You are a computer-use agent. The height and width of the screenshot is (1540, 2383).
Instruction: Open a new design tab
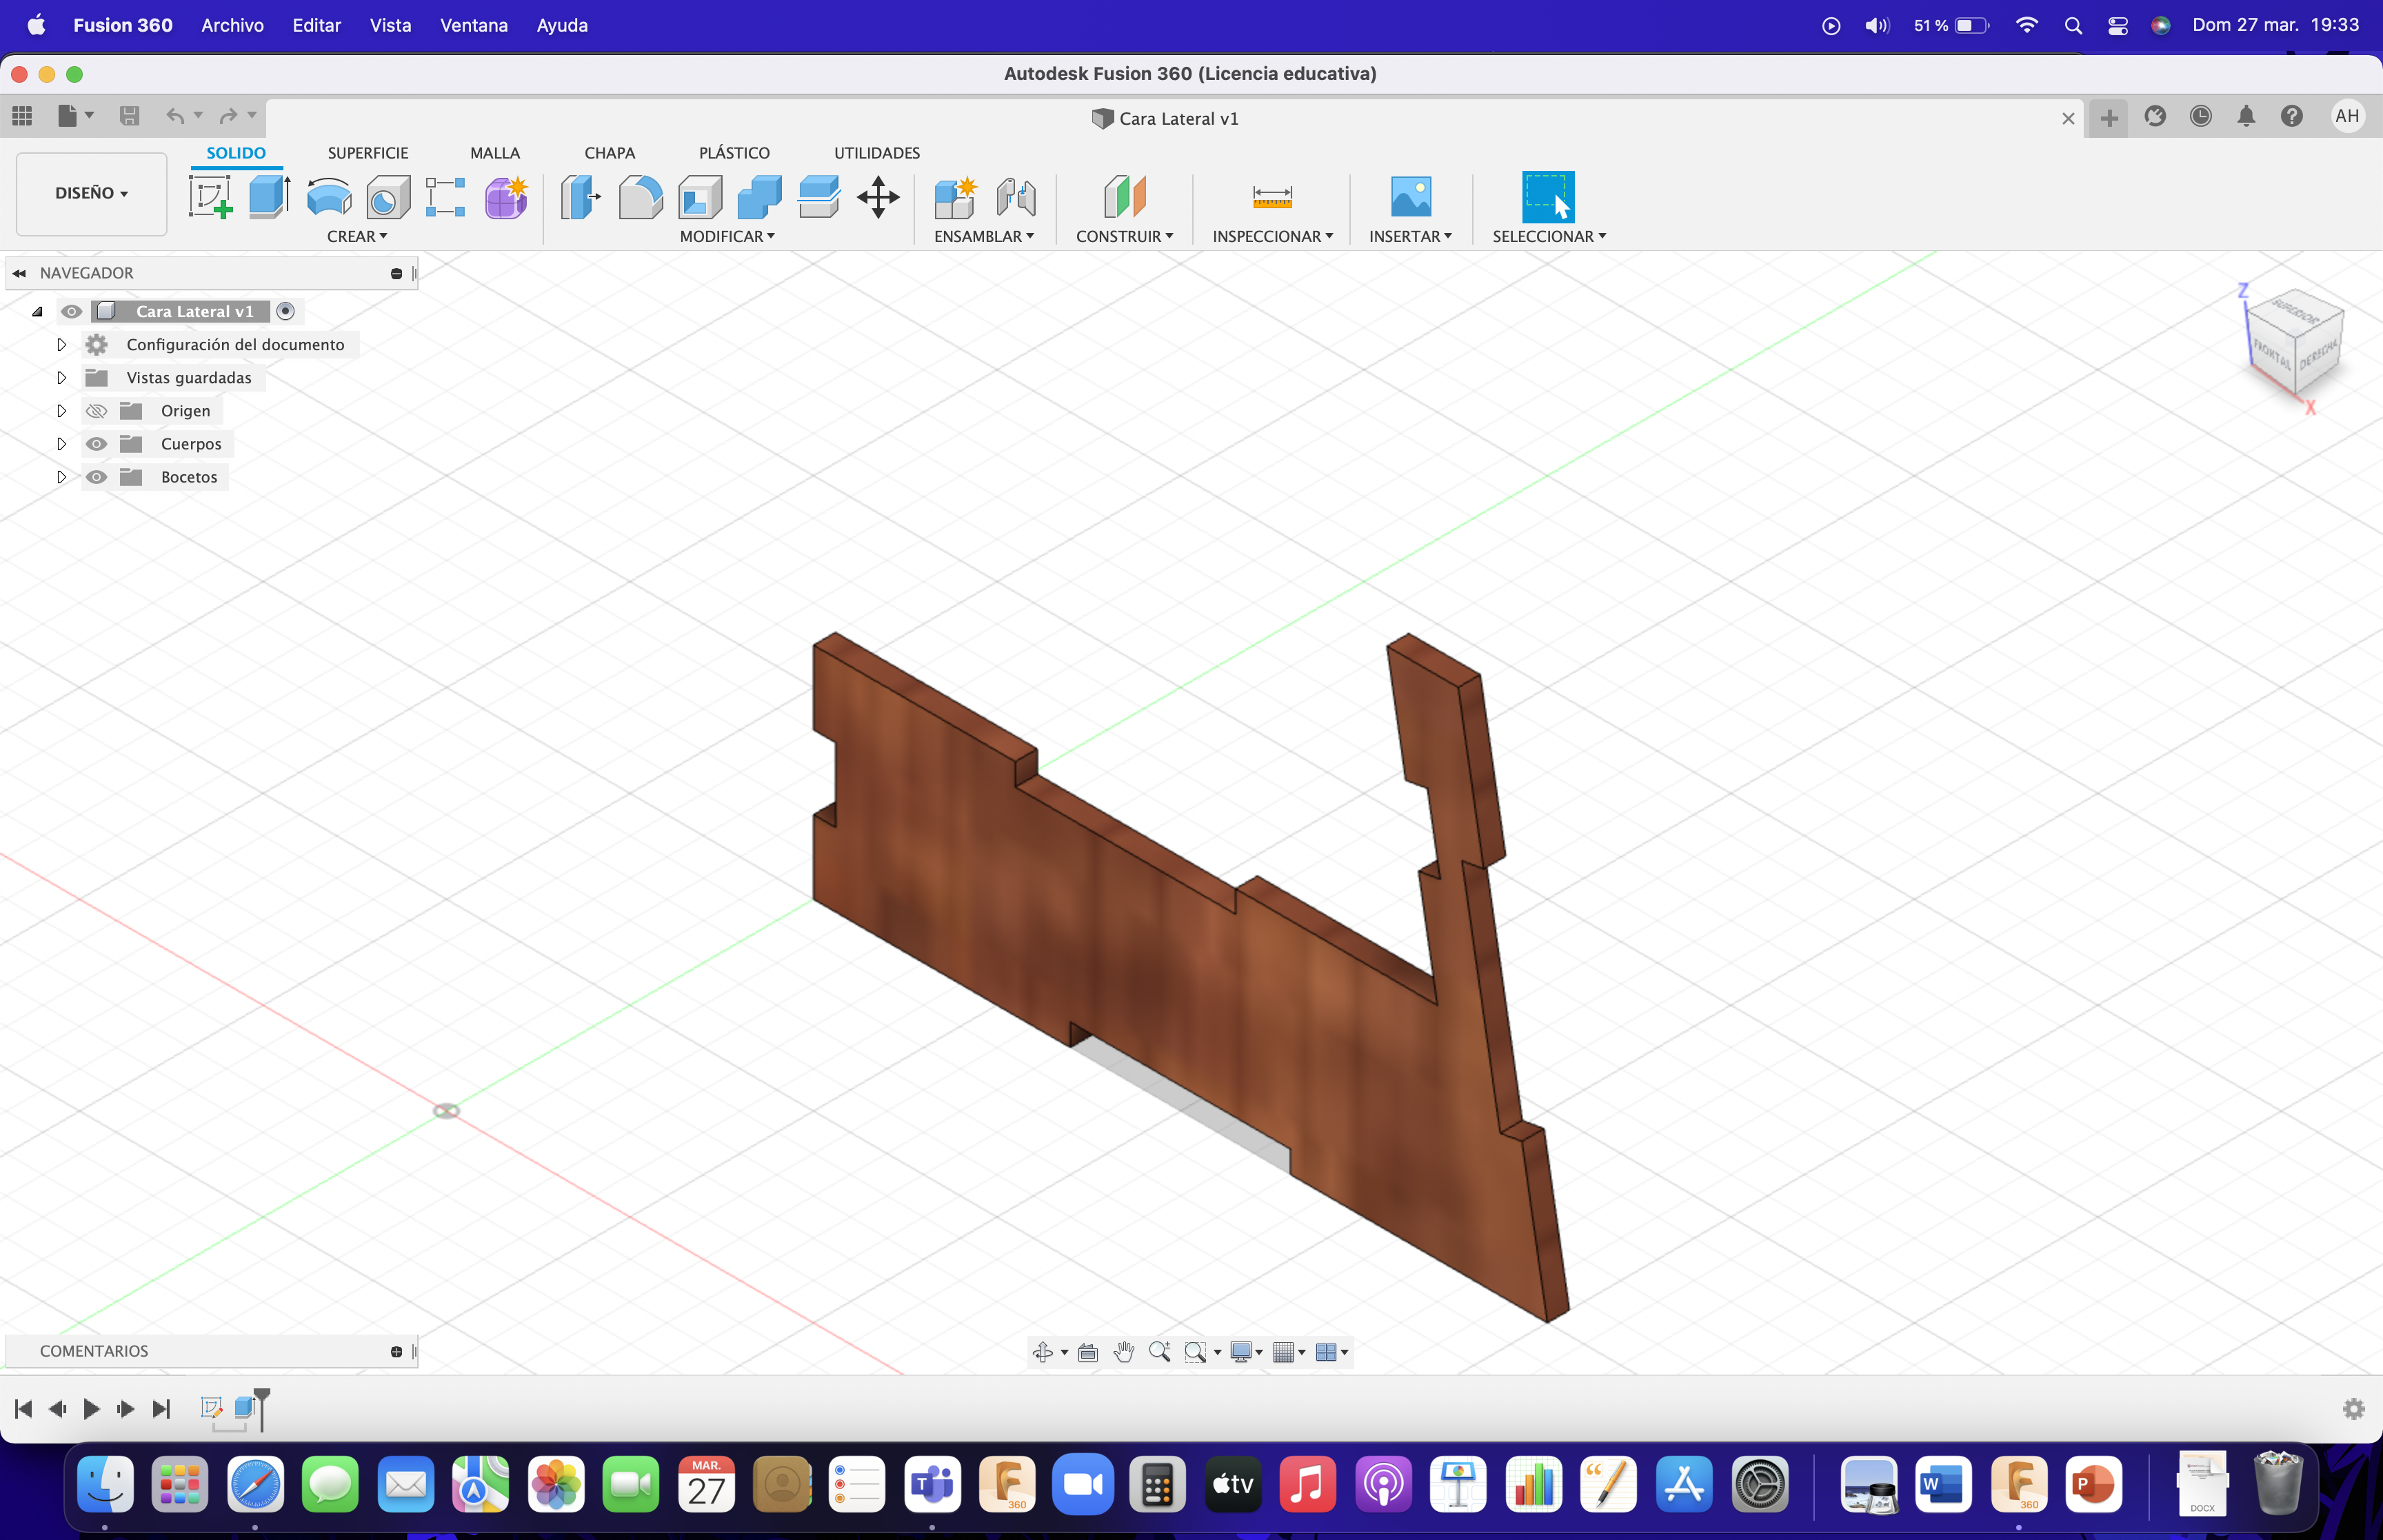(x=2109, y=118)
